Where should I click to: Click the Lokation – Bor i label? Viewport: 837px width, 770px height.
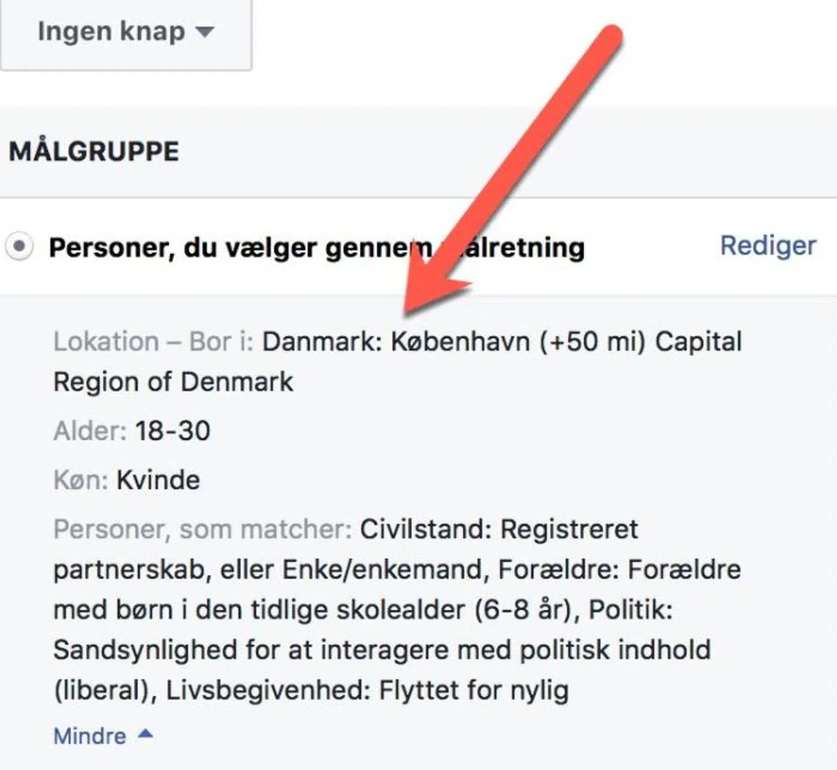tap(151, 342)
